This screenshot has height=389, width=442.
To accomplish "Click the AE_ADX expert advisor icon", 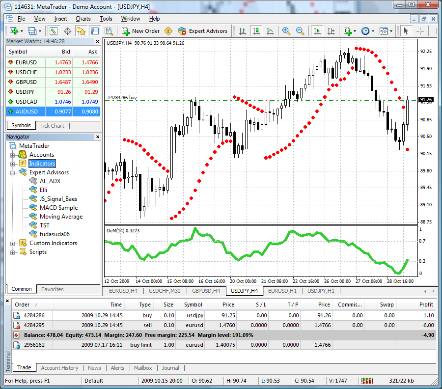I will click(33, 181).
